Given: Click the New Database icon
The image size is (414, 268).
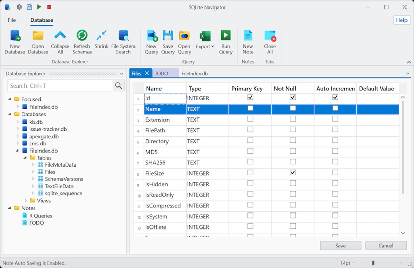Looking at the screenshot, I should (15, 36).
